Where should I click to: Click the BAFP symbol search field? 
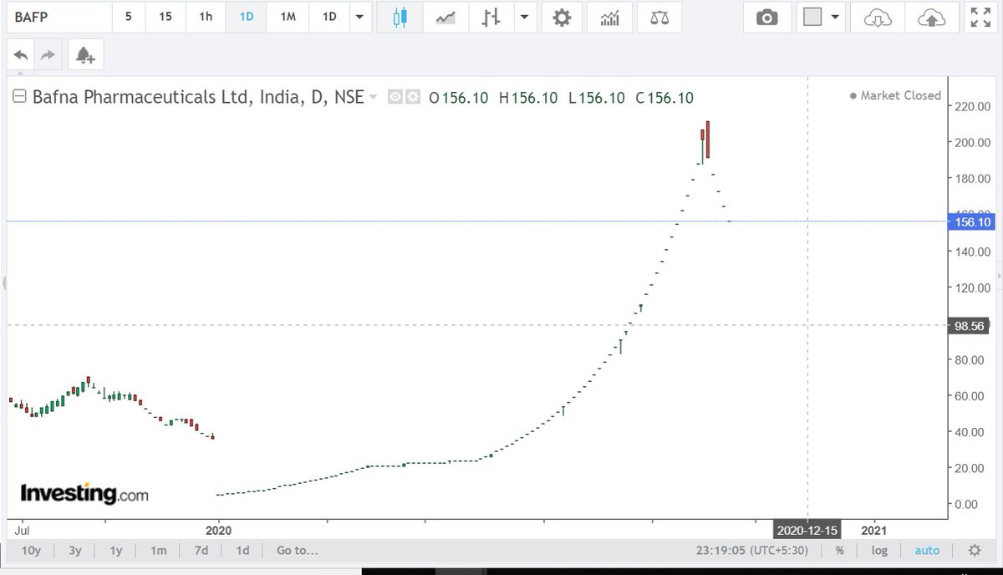[x=58, y=17]
